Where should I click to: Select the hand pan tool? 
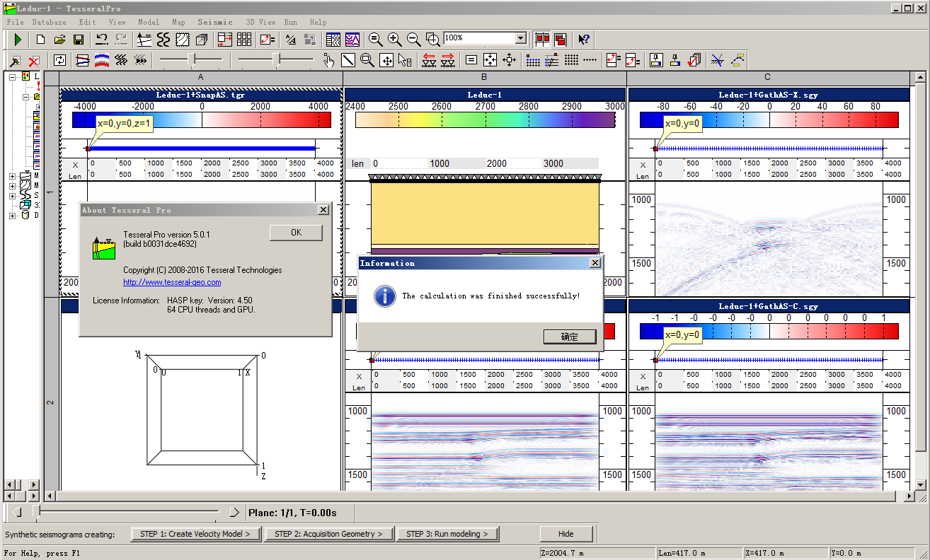pyautogui.click(x=328, y=61)
